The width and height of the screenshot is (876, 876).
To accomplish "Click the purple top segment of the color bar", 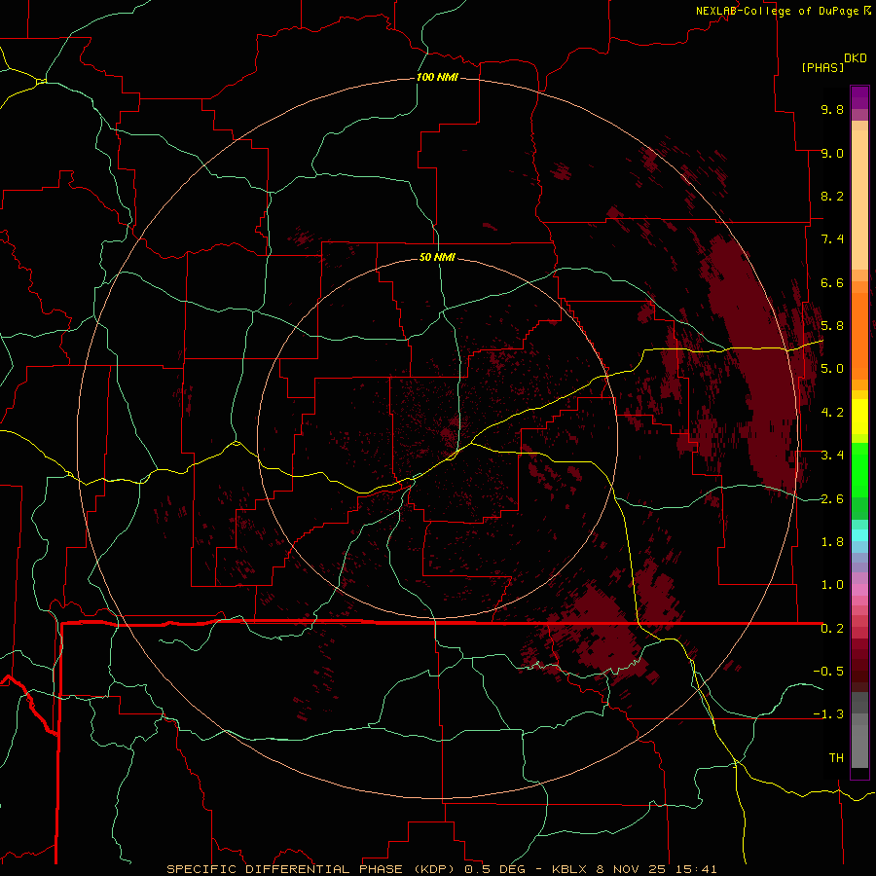I will pyautogui.click(x=859, y=97).
